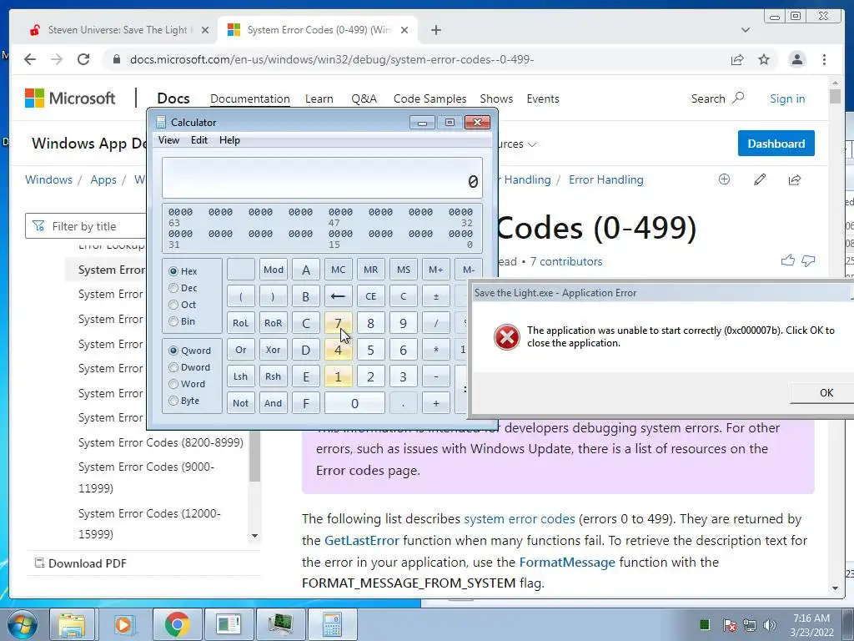854x641 pixels.
Task: Reload the page in Chrome
Action: pyautogui.click(x=83, y=59)
